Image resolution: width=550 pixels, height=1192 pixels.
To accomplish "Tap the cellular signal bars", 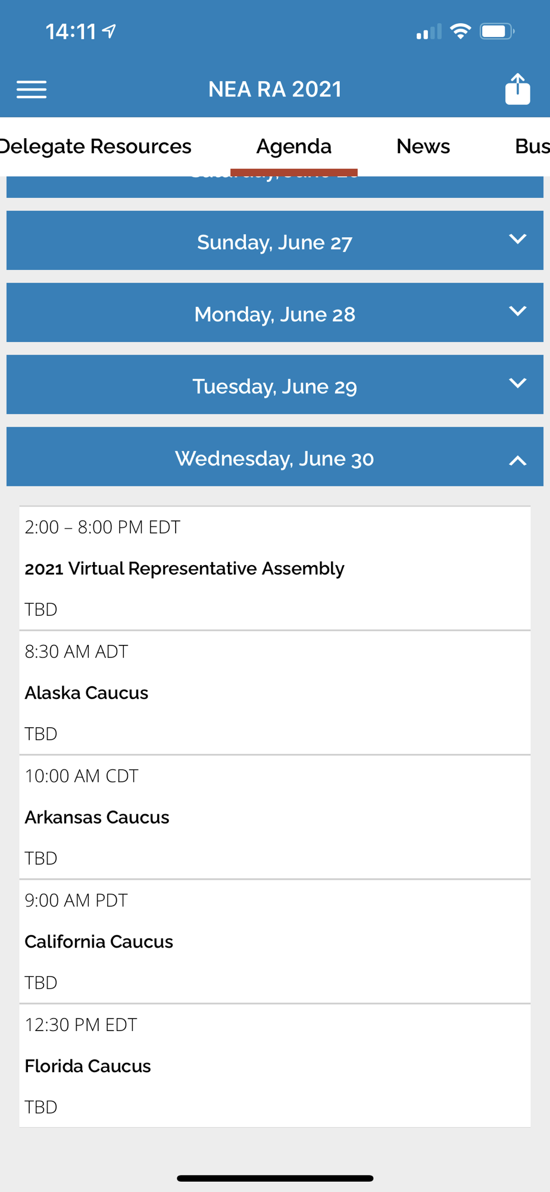I will (429, 32).
